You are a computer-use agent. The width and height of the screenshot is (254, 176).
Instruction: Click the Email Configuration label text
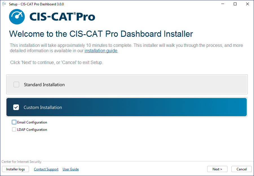[32, 122]
